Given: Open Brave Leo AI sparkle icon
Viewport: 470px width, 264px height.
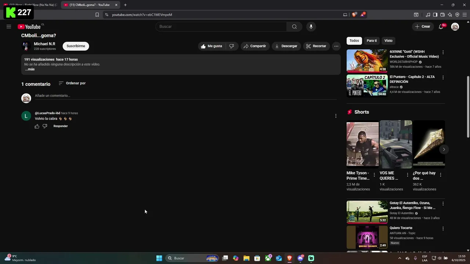Looking at the screenshot, I should point(450,15).
